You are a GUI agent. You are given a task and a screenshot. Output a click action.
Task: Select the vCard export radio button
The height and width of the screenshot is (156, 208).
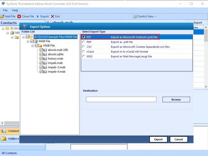[84, 52]
